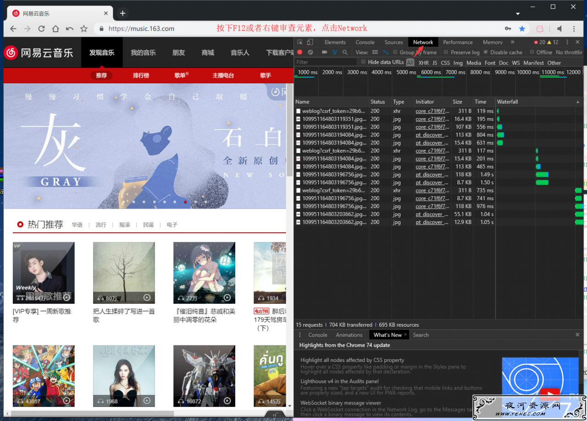Open the 华语 category under 热门推荐
Viewport: 587px width, 421px height.
77,225
